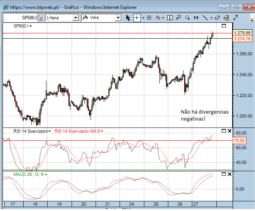Viewport: 255px width, 211px height.
Task: Click the 60,00 RSI axis label
Action: tap(241, 148)
